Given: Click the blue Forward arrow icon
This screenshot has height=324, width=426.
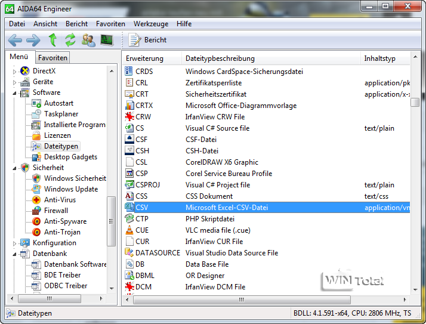Looking at the screenshot, I should pyautogui.click(x=33, y=40).
